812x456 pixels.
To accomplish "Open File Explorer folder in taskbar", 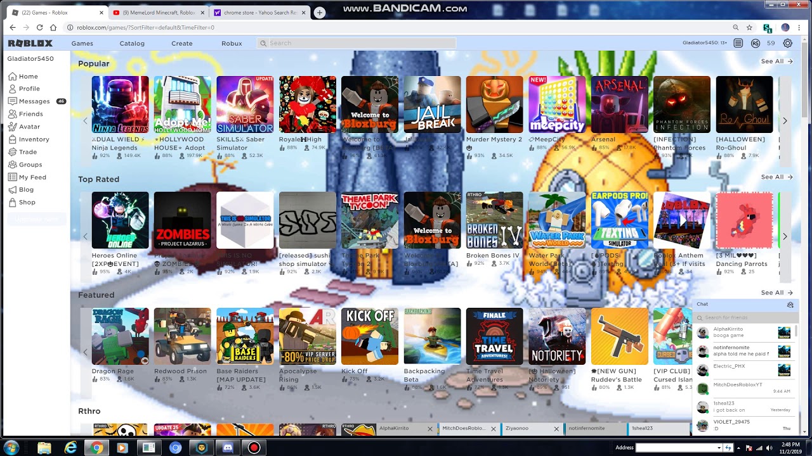I will pyautogui.click(x=44, y=448).
